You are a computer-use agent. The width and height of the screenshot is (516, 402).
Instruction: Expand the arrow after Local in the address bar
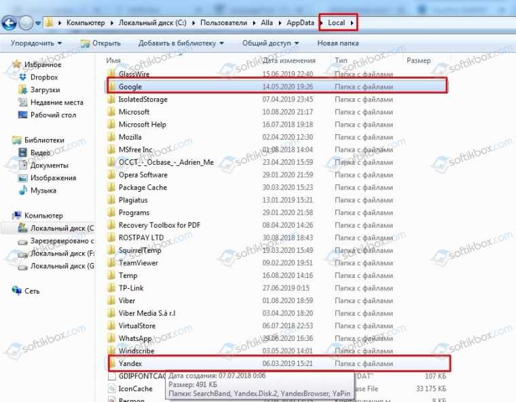pos(352,23)
